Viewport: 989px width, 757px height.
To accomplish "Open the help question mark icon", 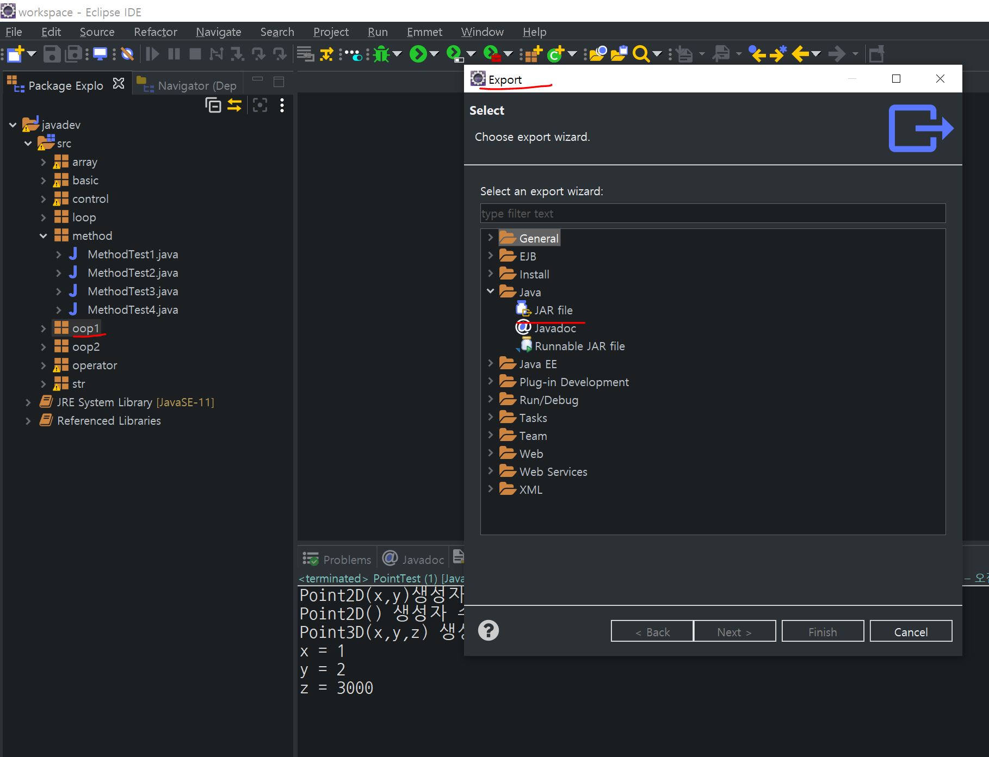I will coord(489,631).
